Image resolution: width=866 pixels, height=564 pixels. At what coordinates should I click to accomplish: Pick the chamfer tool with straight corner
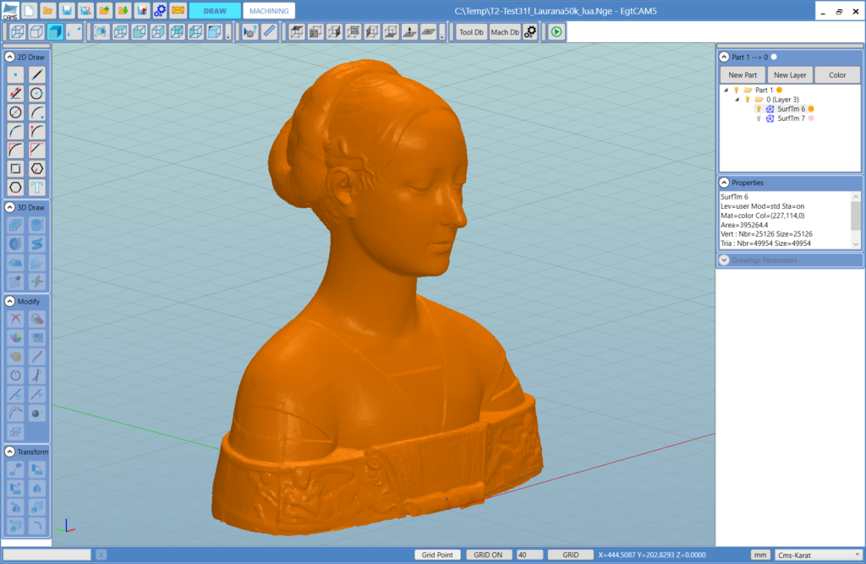(x=36, y=150)
